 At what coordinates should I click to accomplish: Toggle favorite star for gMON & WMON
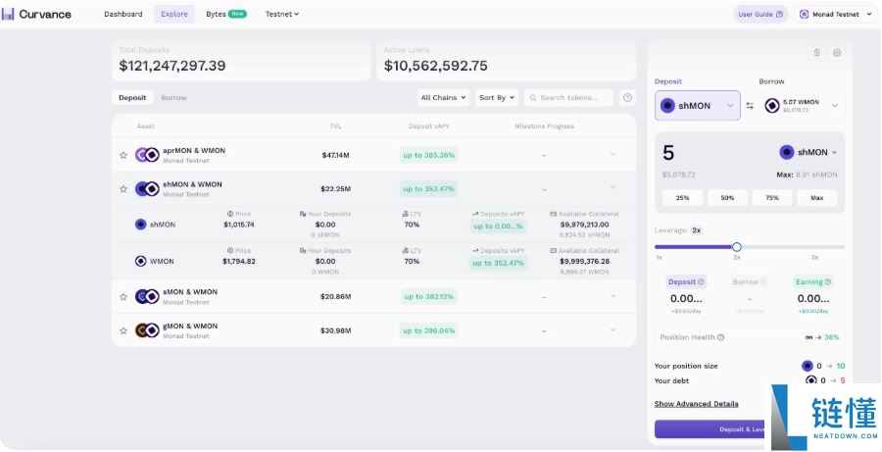(123, 330)
